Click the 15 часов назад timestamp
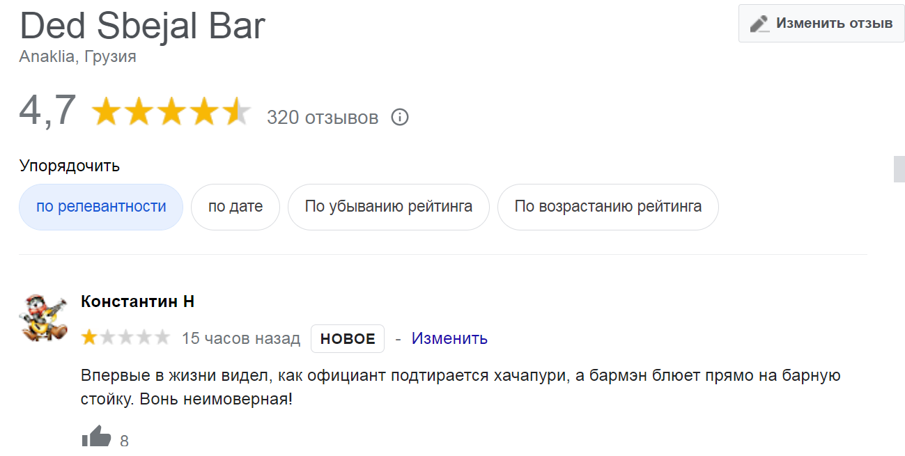 241,339
